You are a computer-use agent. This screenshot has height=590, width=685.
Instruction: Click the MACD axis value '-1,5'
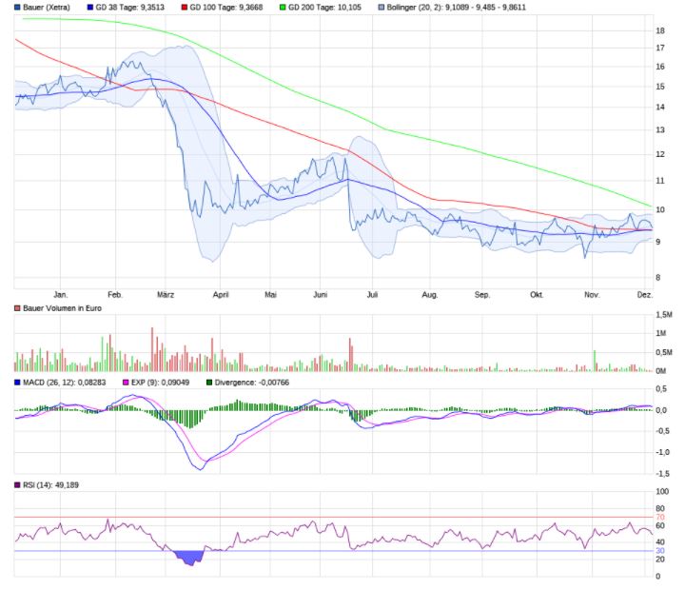tap(663, 474)
